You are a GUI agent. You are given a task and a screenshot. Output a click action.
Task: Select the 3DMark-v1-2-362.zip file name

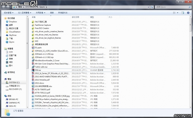[44, 57]
